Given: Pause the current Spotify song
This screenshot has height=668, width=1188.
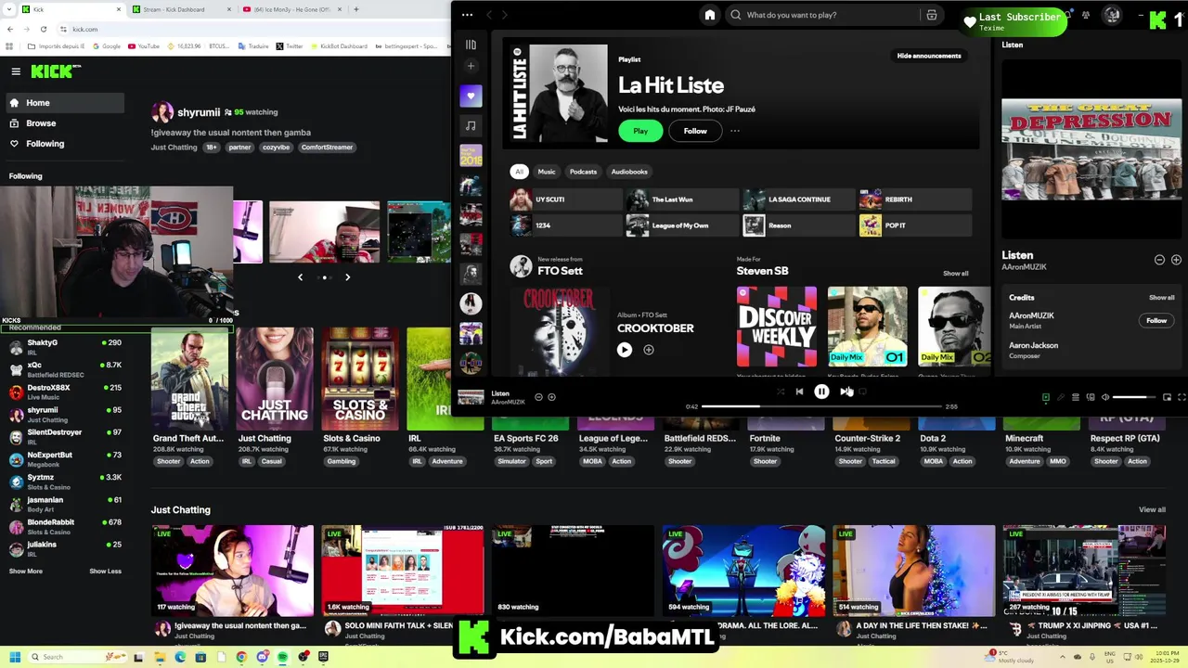Looking at the screenshot, I should click(x=821, y=392).
